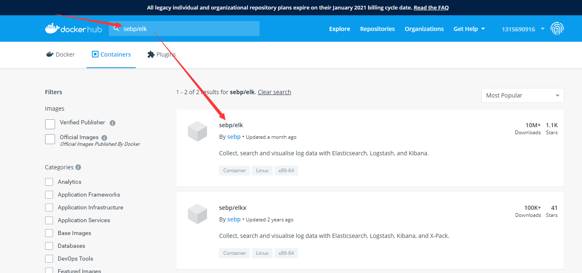Image resolution: width=582 pixels, height=273 pixels.
Task: Open the Read the FAQ link
Action: tap(431, 7)
